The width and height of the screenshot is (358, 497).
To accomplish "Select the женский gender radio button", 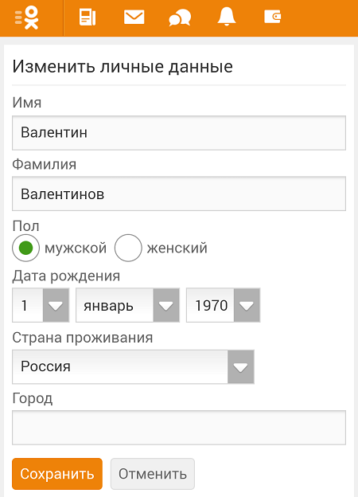I will pyautogui.click(x=128, y=248).
